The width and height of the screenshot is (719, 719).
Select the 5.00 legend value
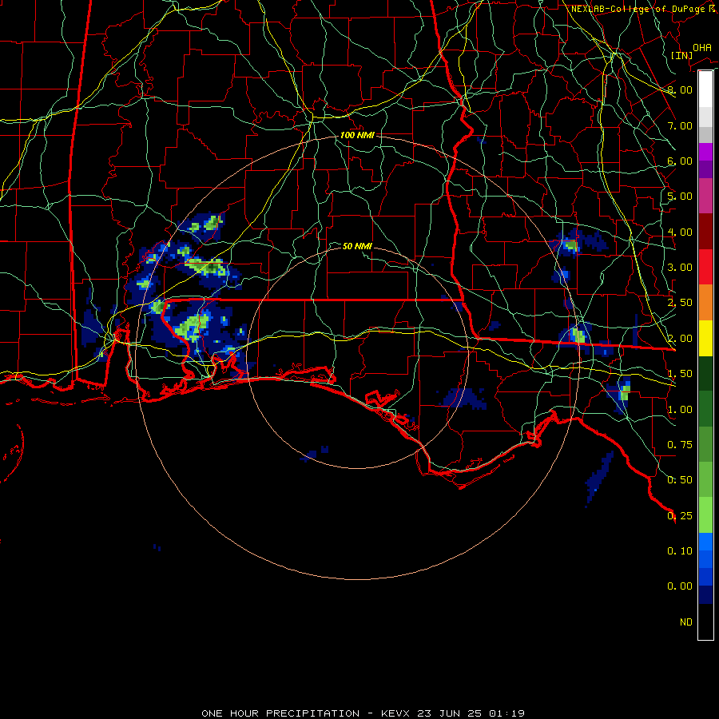[680, 197]
